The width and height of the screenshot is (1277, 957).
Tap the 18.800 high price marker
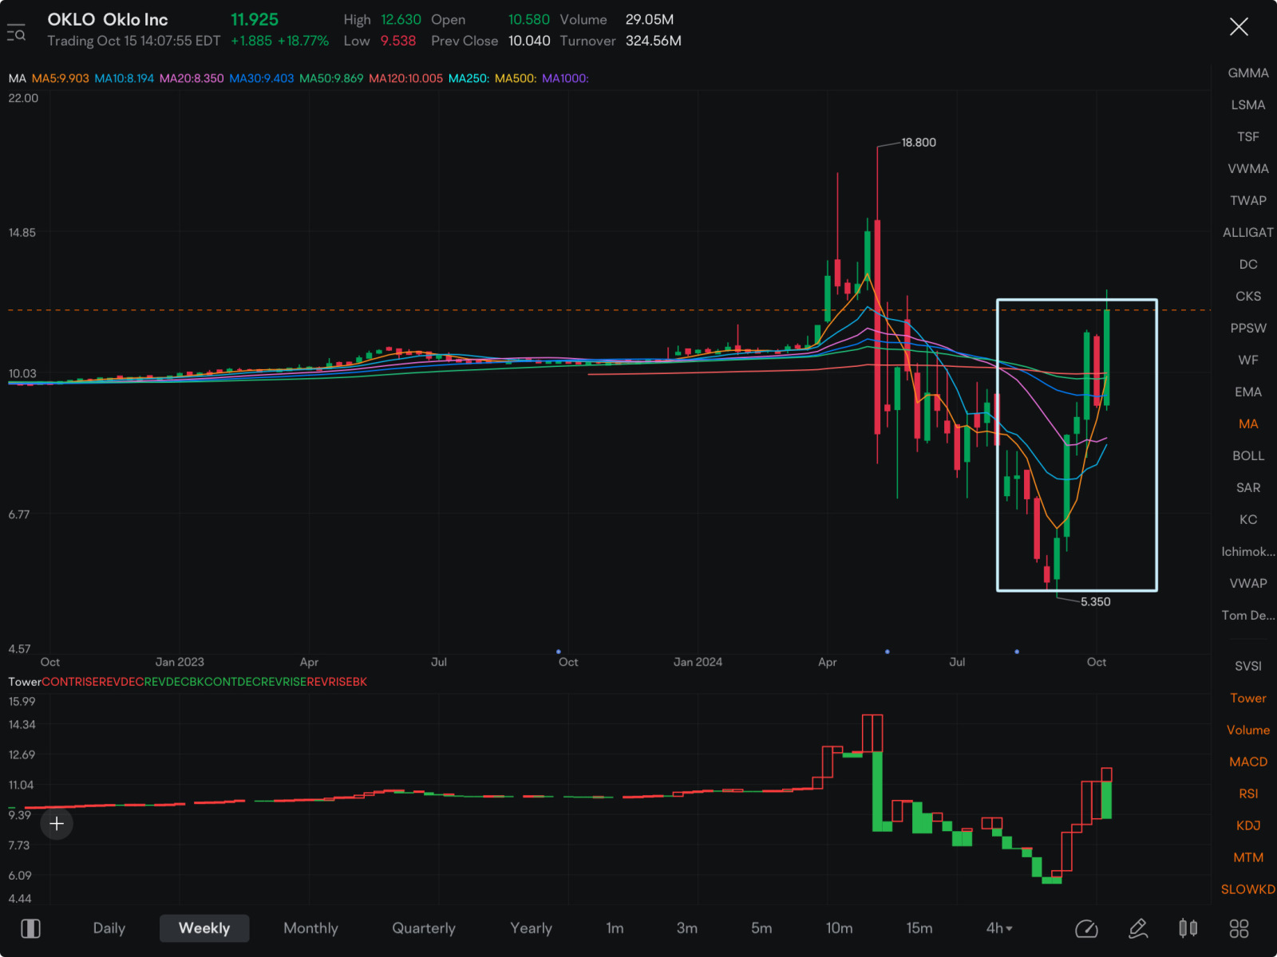(919, 143)
